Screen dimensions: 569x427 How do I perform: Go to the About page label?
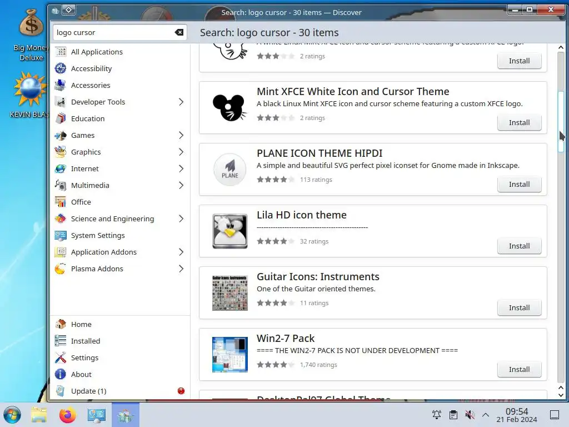(x=81, y=374)
